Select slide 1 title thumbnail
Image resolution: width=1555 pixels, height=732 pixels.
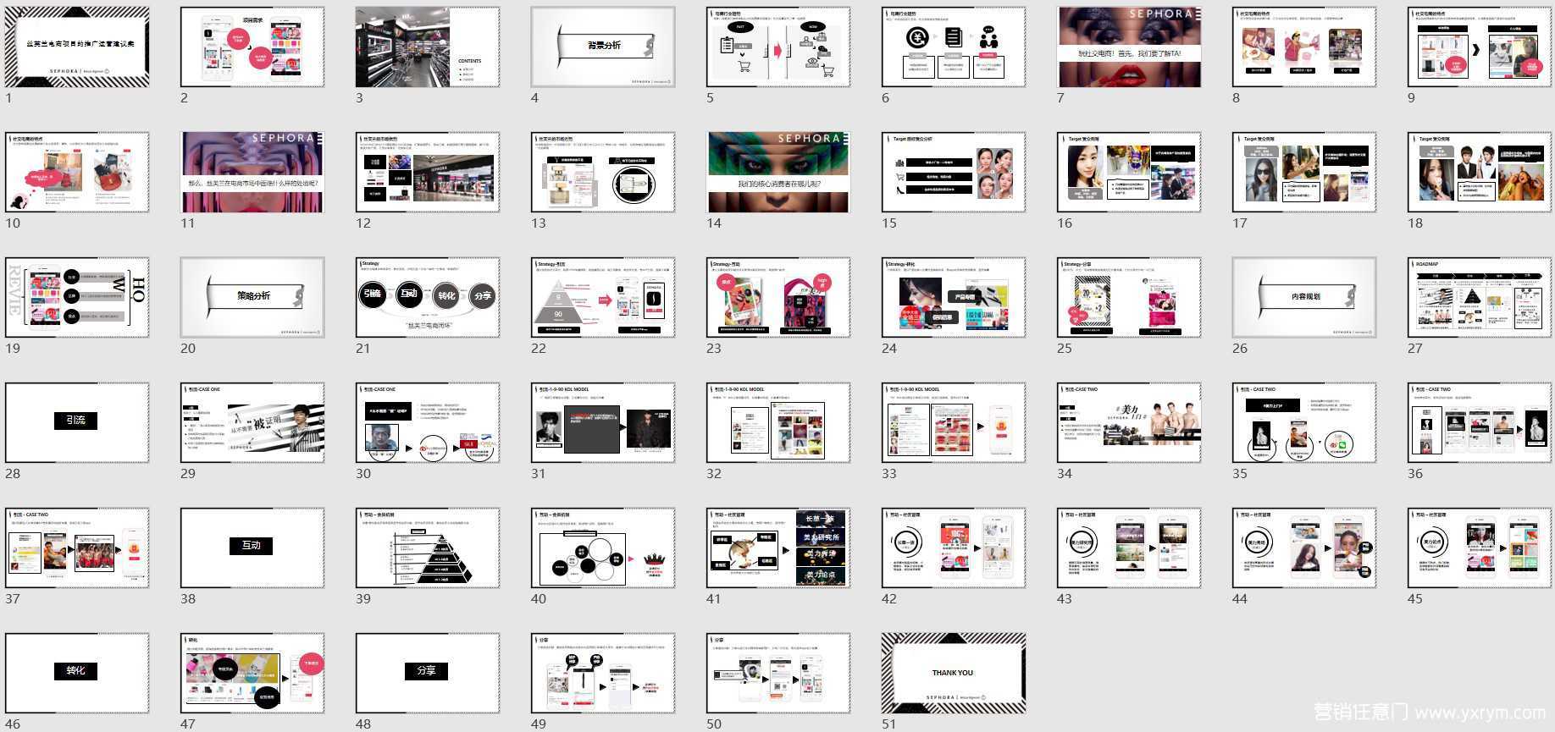point(77,47)
